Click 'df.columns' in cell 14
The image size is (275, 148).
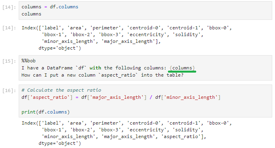click(64, 7)
